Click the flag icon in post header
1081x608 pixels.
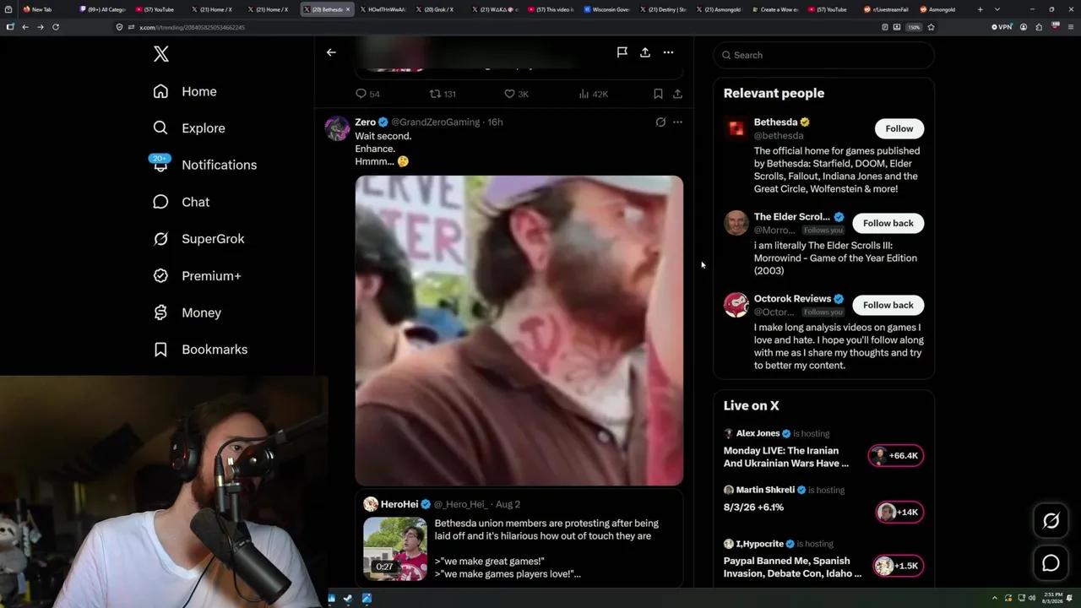(622, 52)
